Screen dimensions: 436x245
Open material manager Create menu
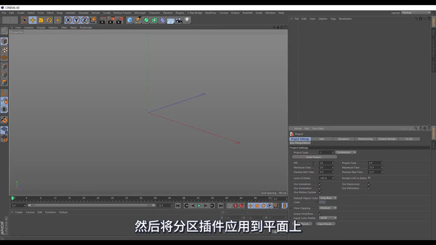(x=19, y=212)
